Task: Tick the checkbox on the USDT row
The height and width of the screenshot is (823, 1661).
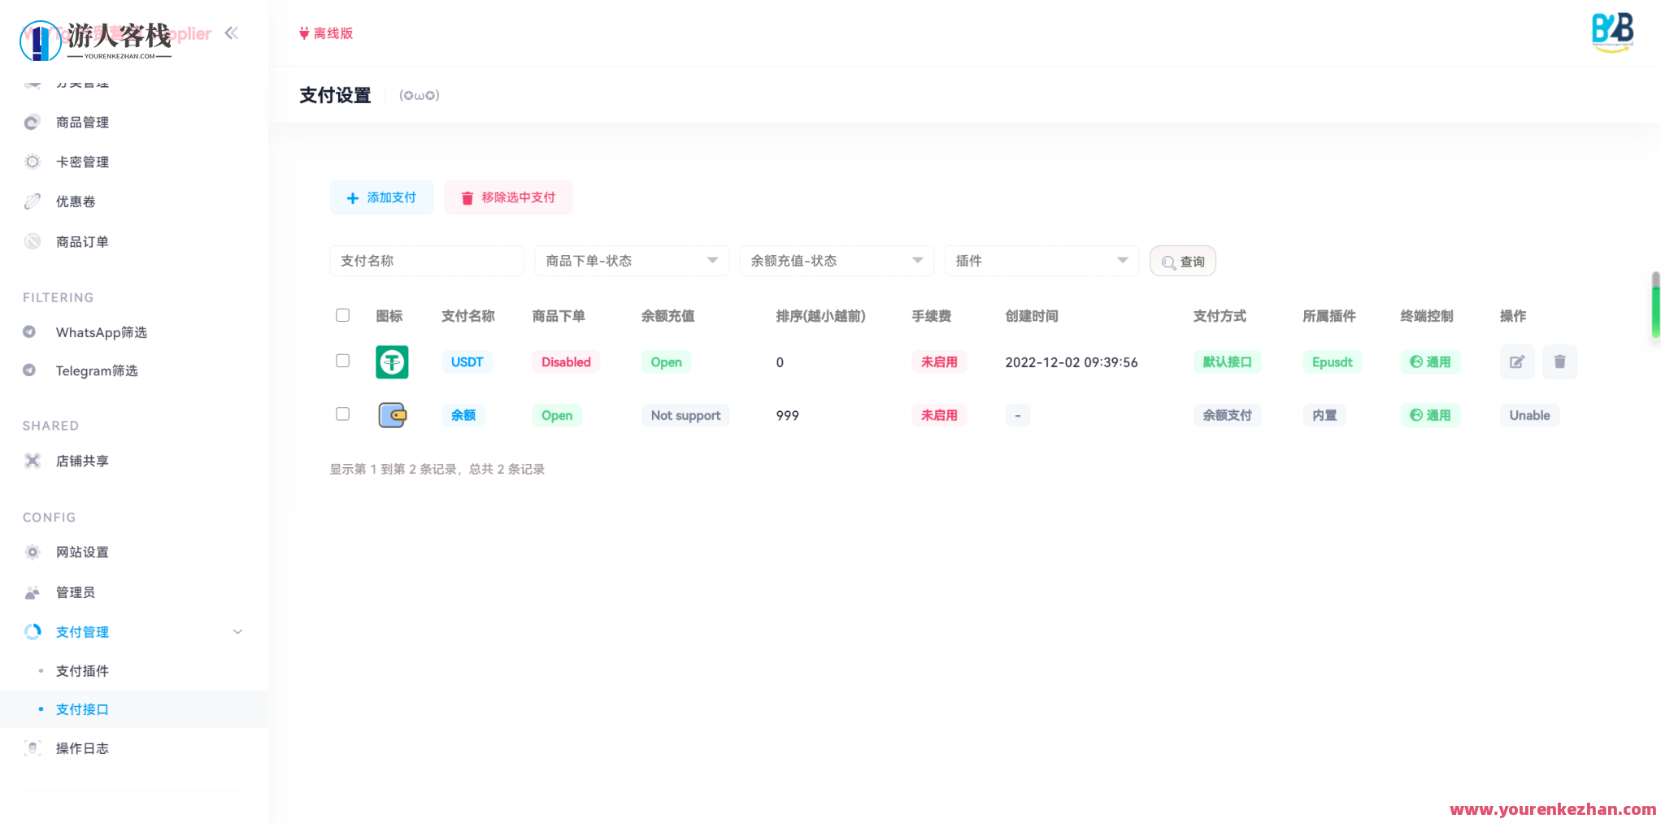Action: point(342,361)
